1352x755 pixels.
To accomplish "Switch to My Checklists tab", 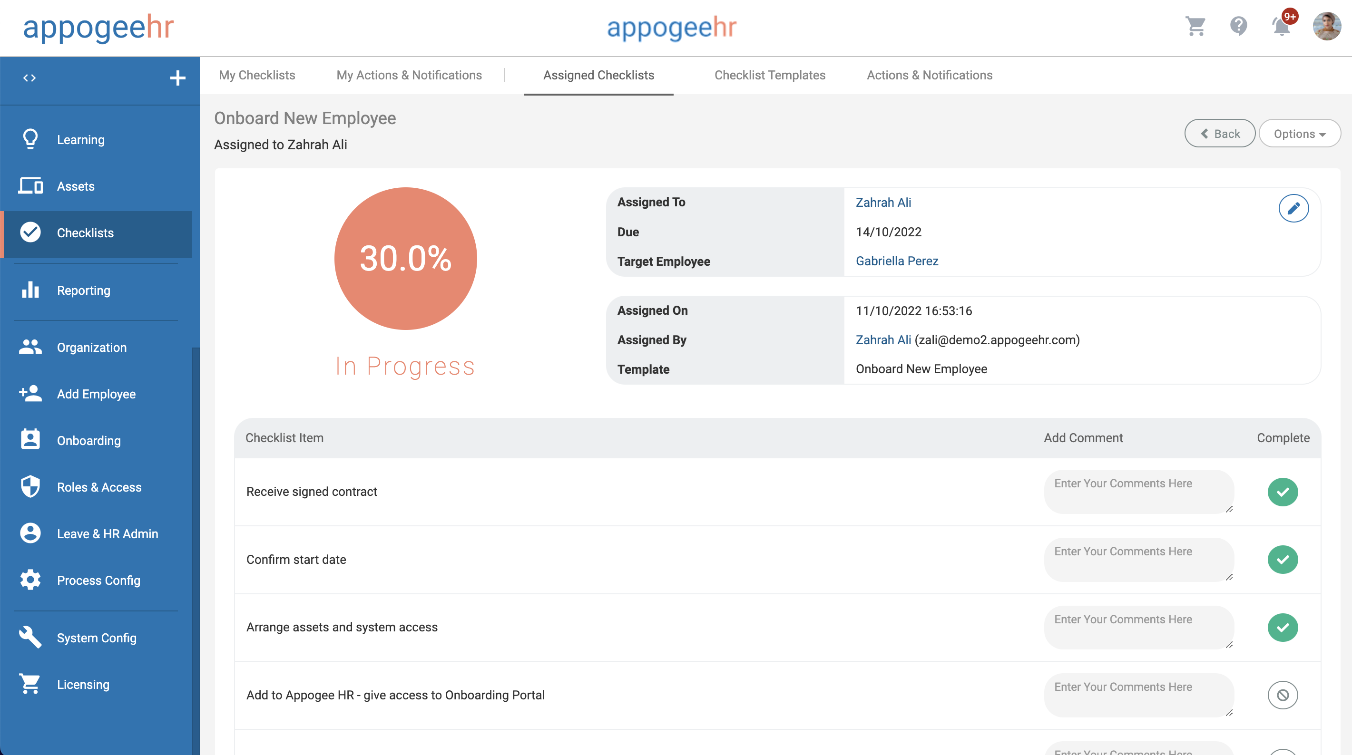I will (x=256, y=75).
